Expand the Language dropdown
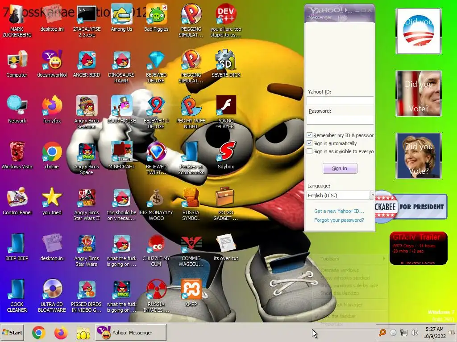The width and height of the screenshot is (457, 342). pos(372,195)
